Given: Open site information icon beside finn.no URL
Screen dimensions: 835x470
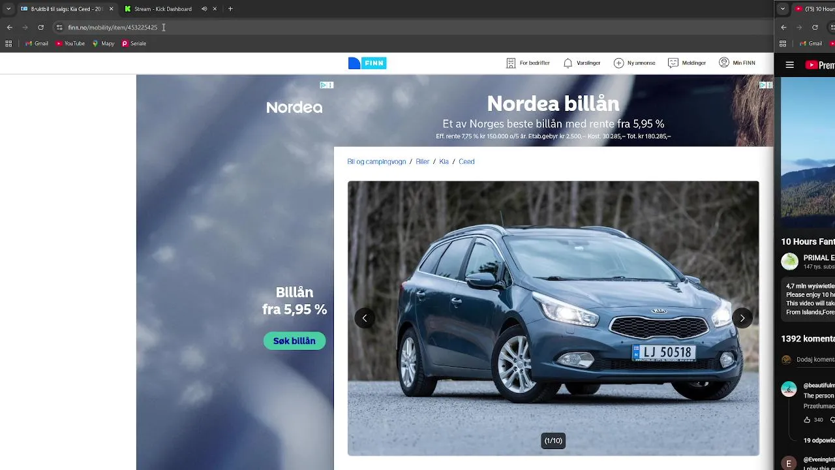Looking at the screenshot, I should click(59, 27).
